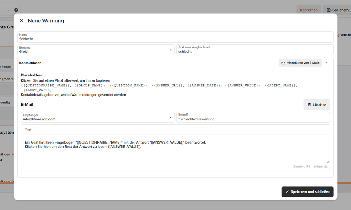Open the Empfänger dropdown
351x210 pixels.
pyautogui.click(x=171, y=117)
